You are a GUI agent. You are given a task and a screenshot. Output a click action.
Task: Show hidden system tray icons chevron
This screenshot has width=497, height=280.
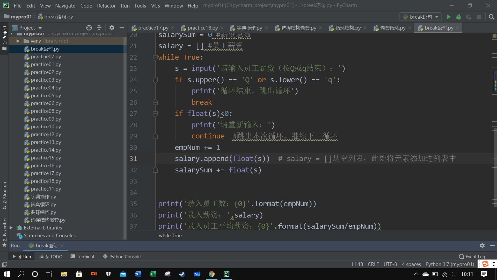coord(416,274)
